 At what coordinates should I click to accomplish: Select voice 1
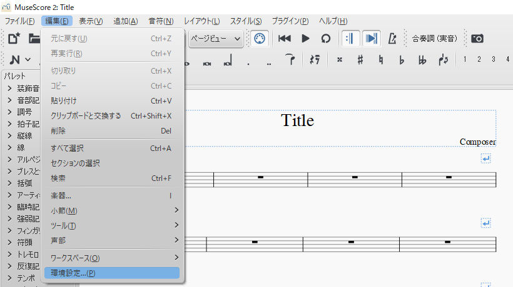(465, 59)
